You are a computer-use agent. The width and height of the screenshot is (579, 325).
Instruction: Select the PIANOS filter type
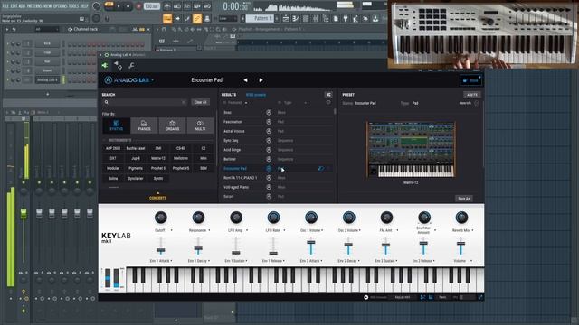point(144,125)
